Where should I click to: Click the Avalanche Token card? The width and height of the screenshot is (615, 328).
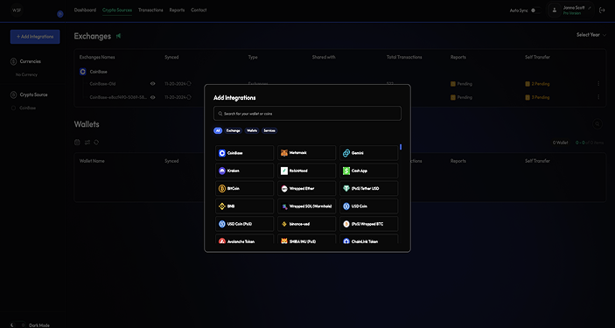[244, 239]
